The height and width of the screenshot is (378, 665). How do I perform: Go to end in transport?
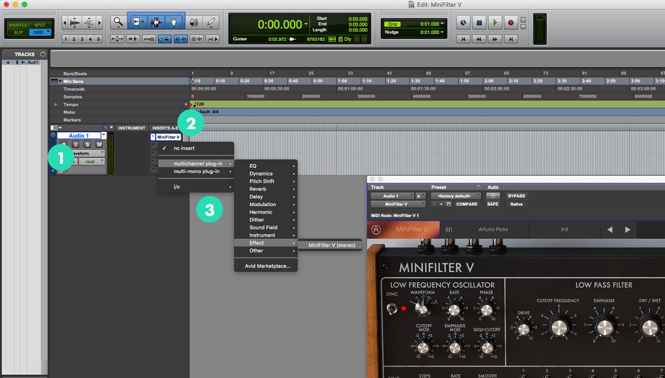pos(511,39)
